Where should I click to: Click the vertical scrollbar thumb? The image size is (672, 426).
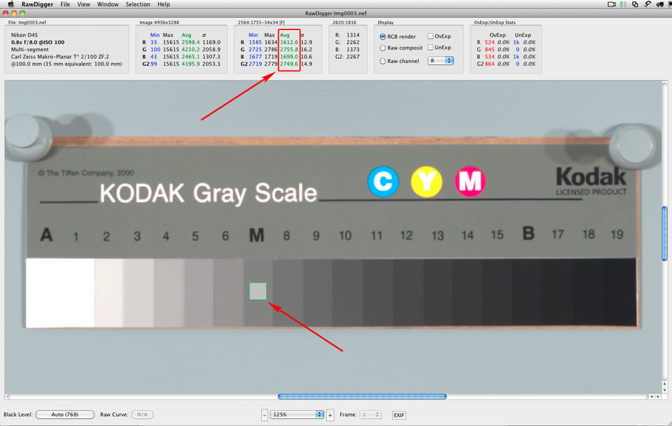pyautogui.click(x=664, y=234)
